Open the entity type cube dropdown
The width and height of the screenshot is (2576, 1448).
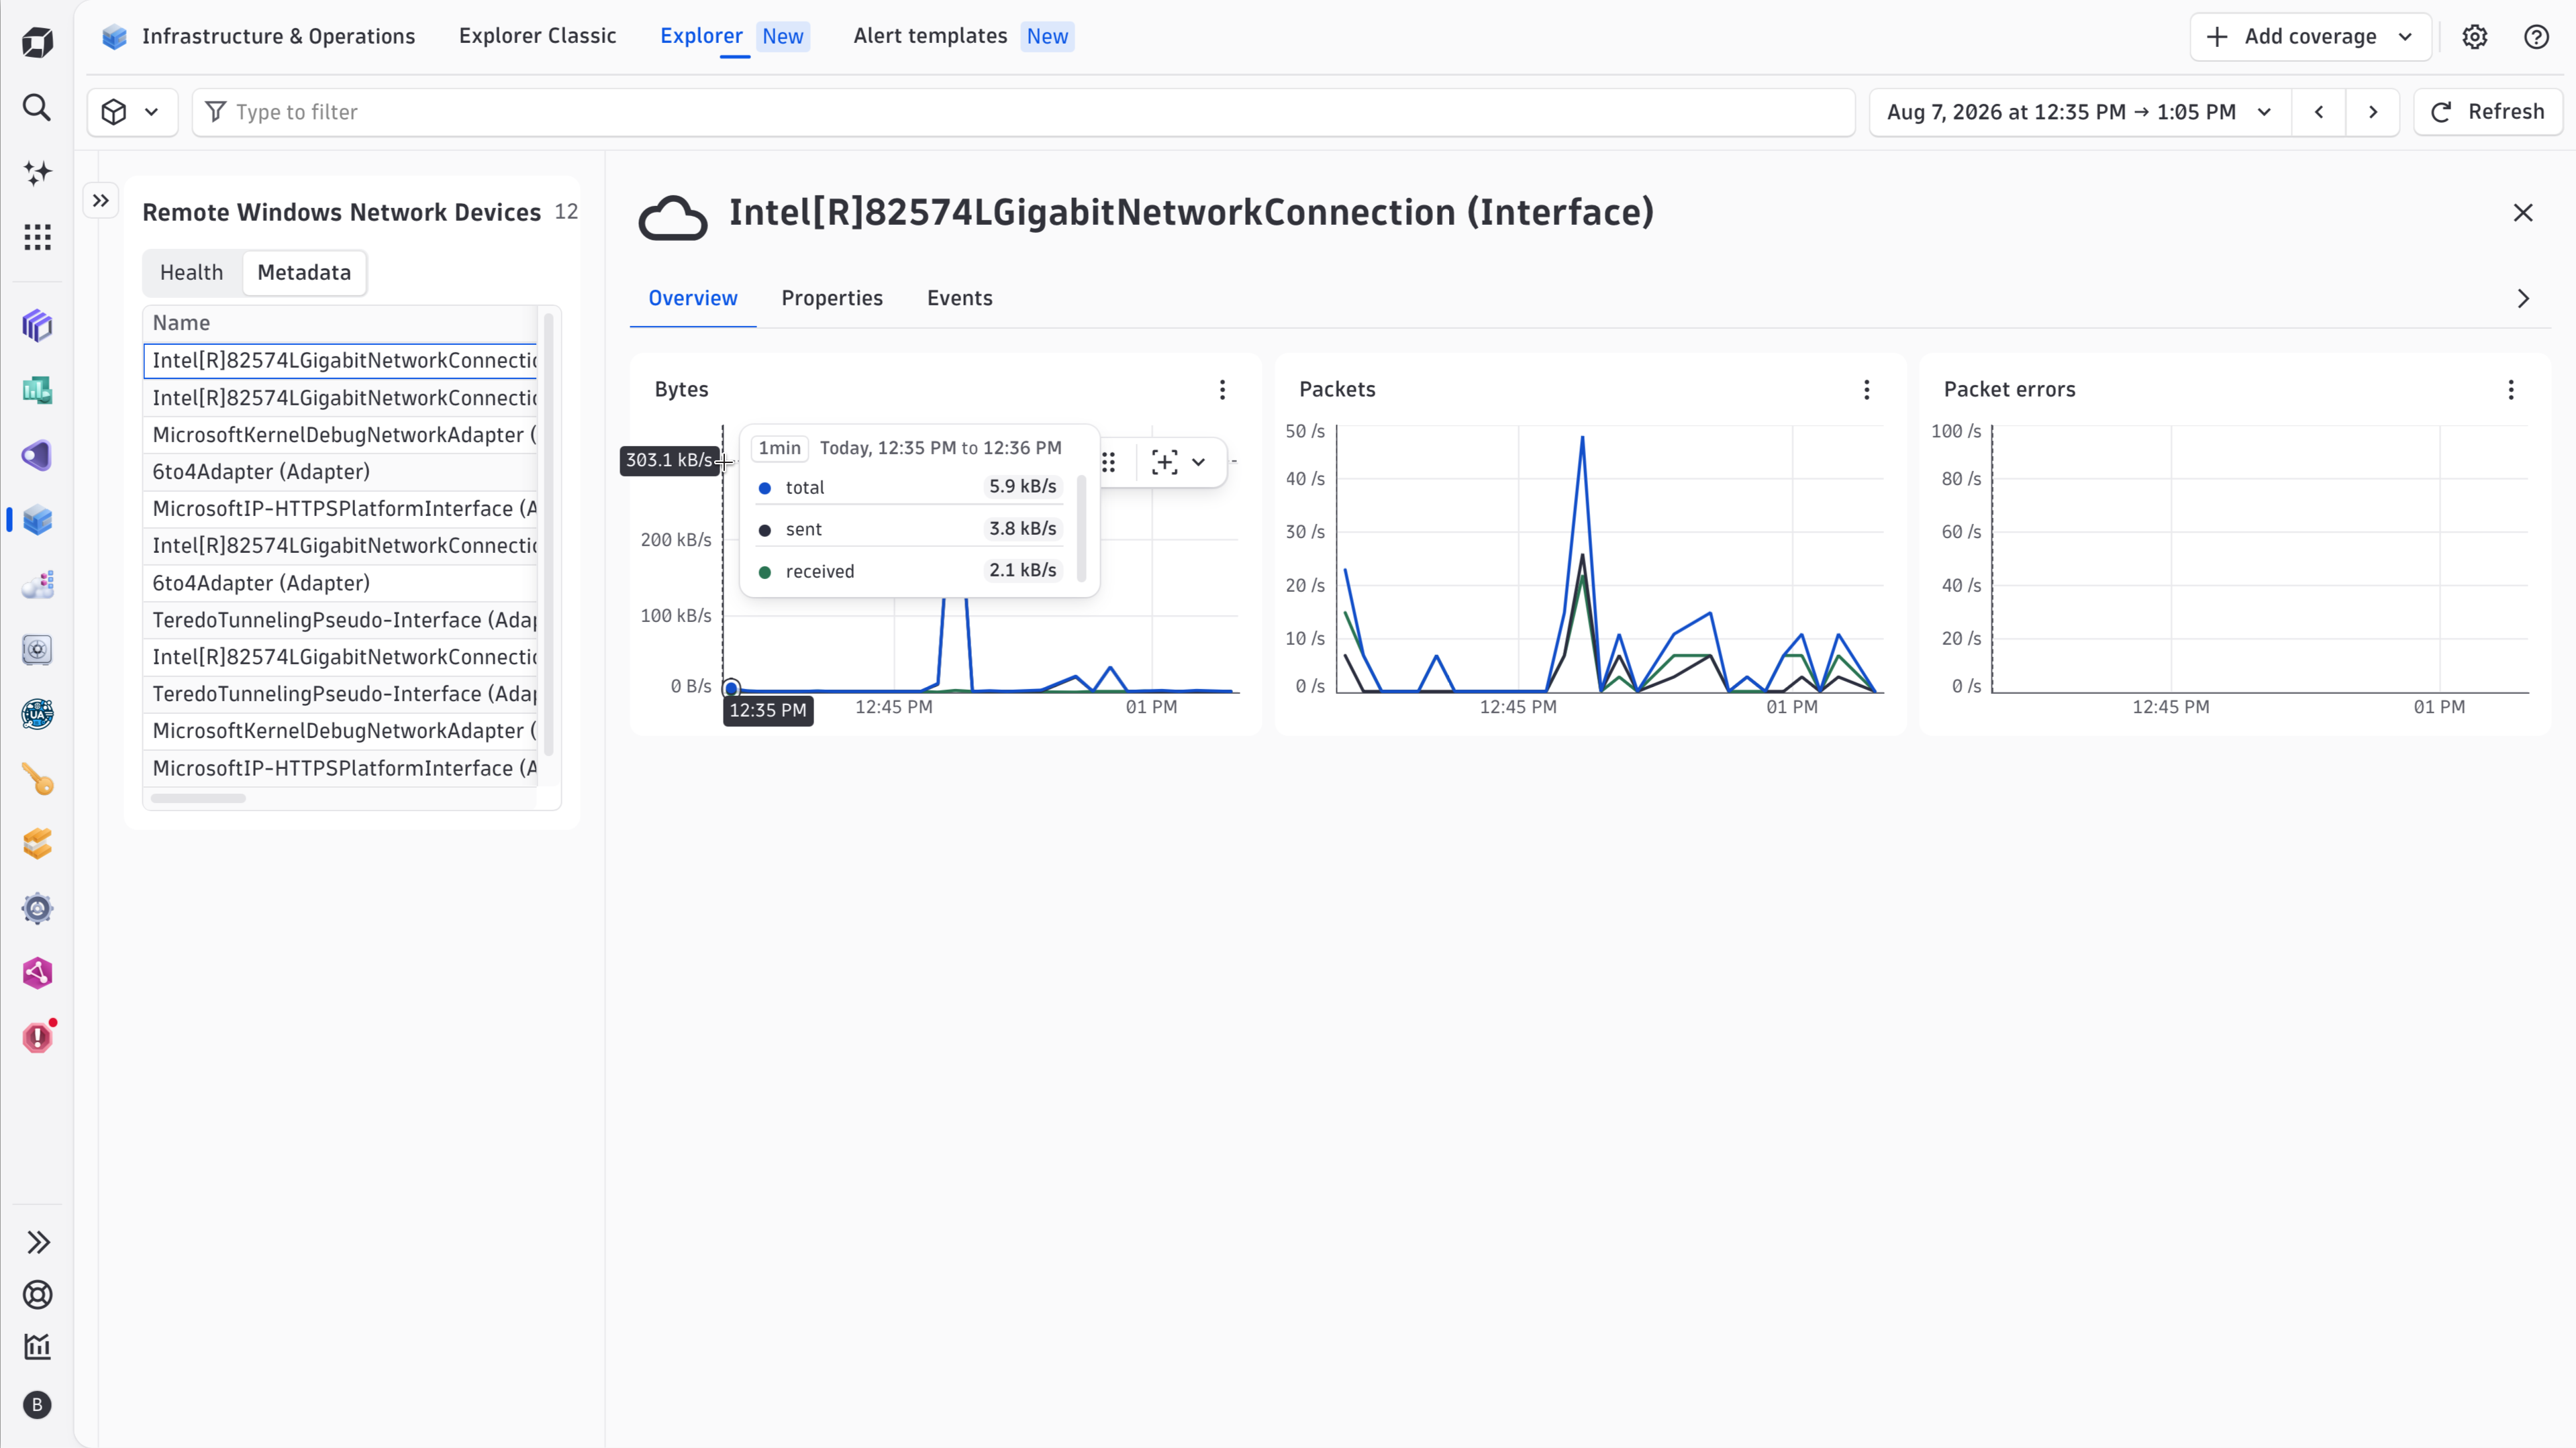tap(132, 112)
